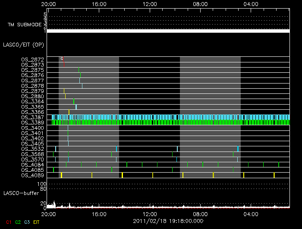The height and width of the screenshot is (229, 302).
Task: Click the cyan C3 legend entry
Action: coord(27,222)
